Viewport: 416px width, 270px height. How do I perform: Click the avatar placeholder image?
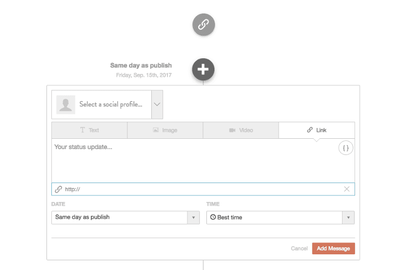coord(65,105)
